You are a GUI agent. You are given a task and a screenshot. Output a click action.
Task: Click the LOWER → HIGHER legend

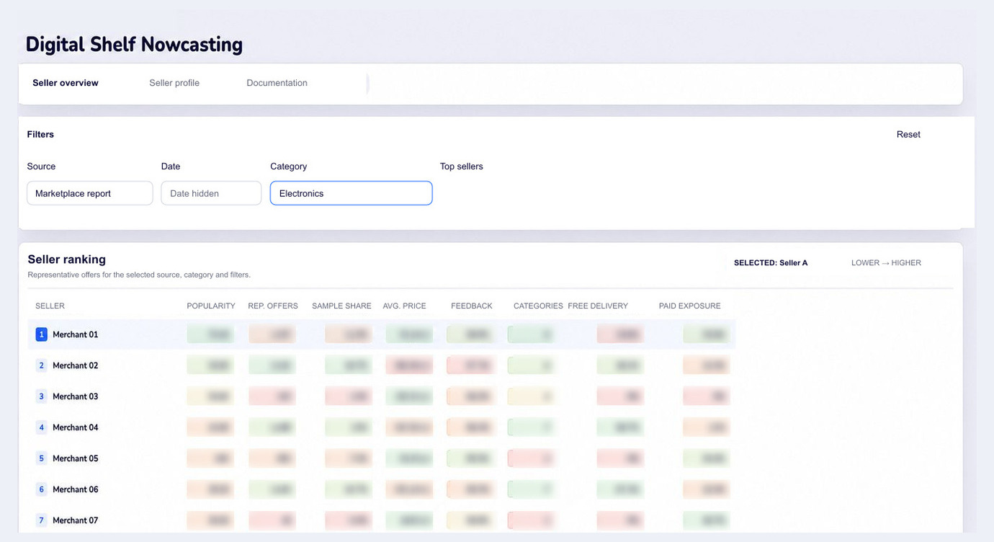point(886,263)
